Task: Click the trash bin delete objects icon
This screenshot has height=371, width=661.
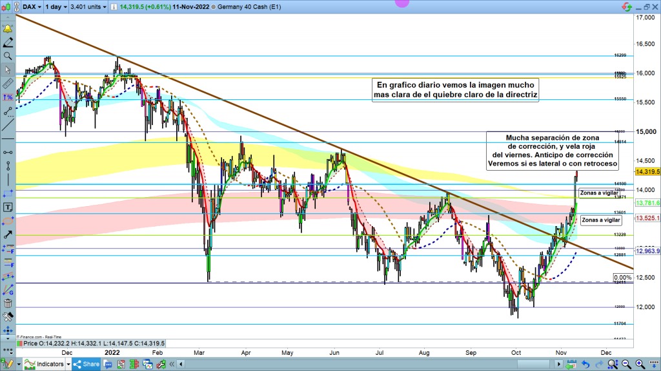Action: 8,303
